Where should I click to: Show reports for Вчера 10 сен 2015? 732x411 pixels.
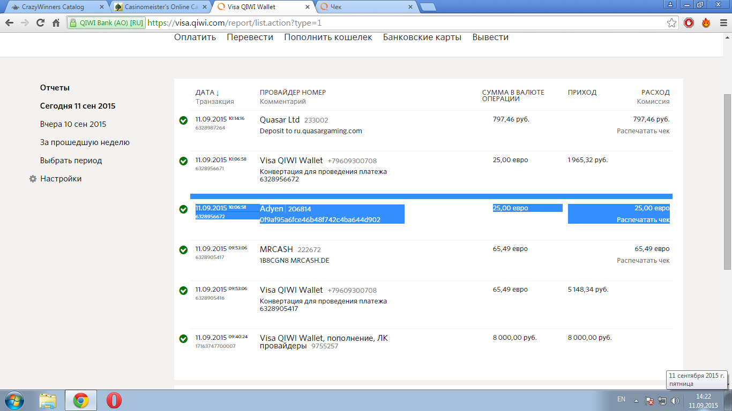tap(73, 124)
